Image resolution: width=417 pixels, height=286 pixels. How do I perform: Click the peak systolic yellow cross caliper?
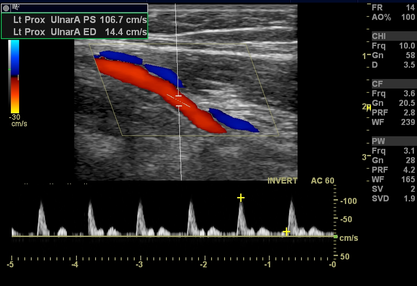(x=241, y=198)
